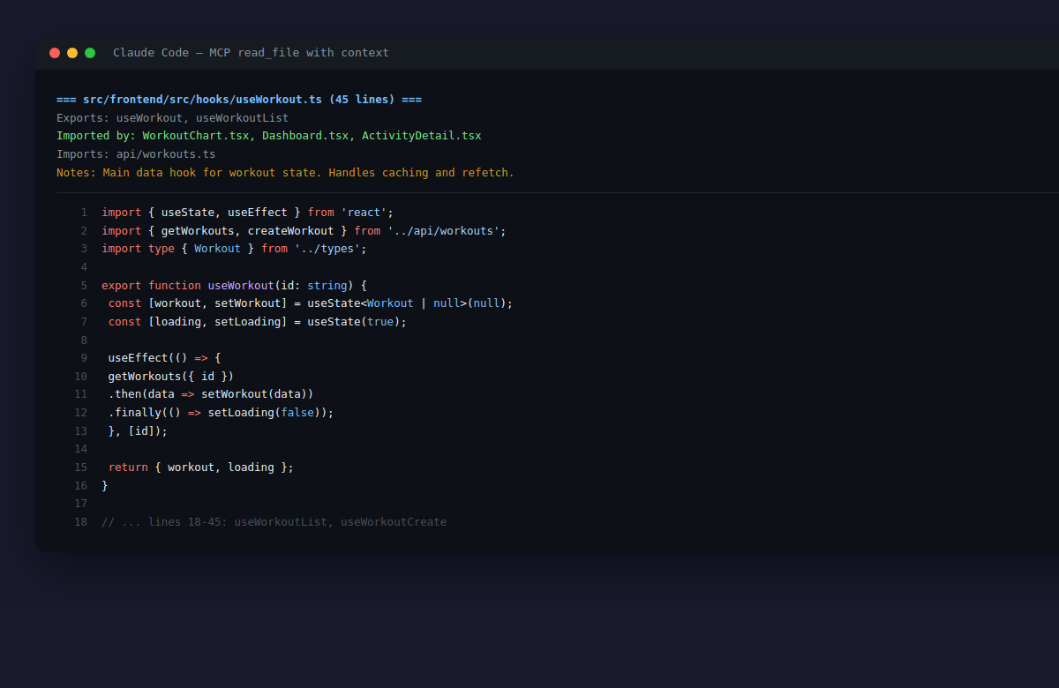The width and height of the screenshot is (1059, 688).
Task: Click the 'Imports: api/workouts.ts' line
Action: (136, 154)
